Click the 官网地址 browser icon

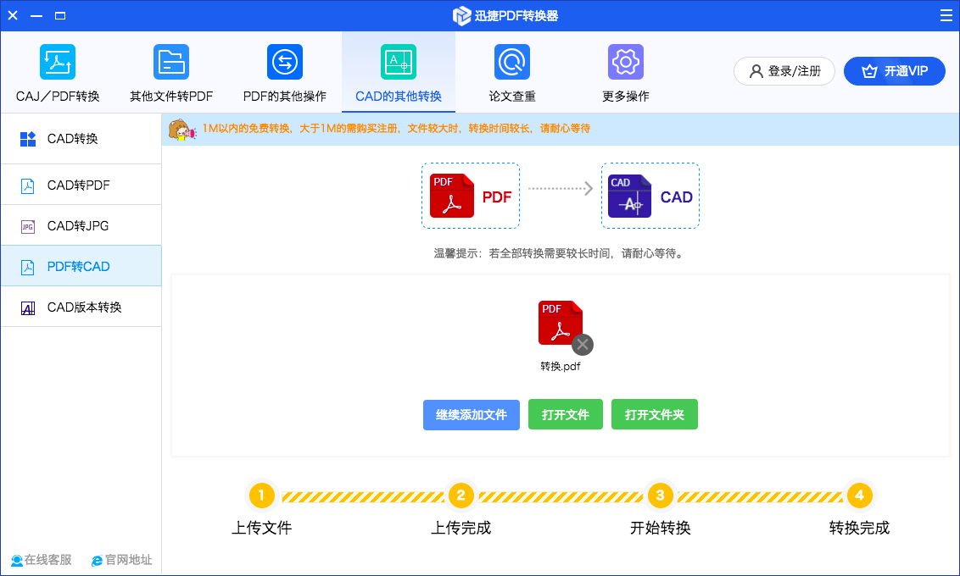click(97, 560)
